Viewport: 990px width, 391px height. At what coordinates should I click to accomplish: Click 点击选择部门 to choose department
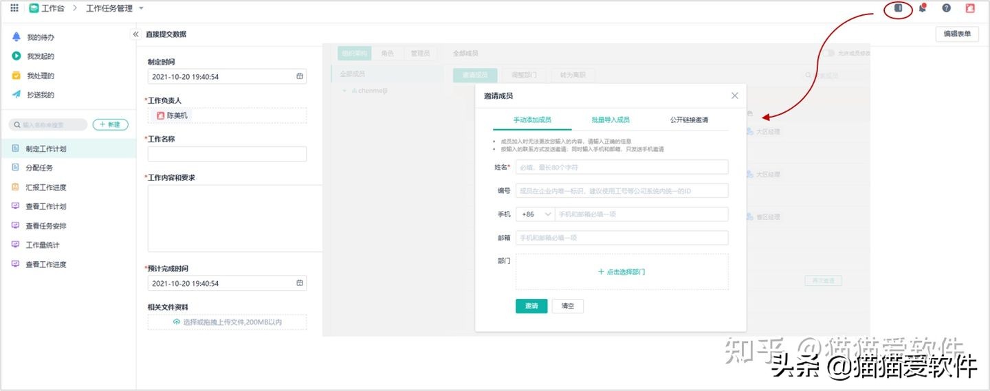point(621,271)
